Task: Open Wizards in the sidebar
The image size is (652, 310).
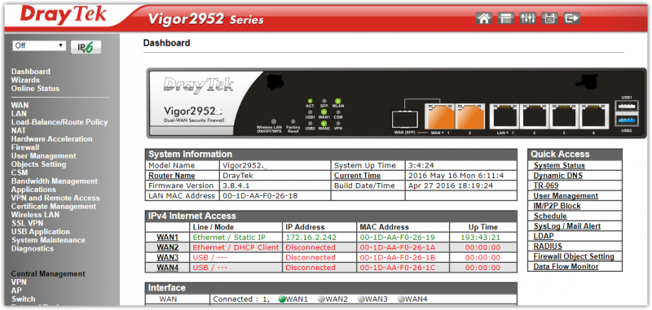Action: click(25, 80)
